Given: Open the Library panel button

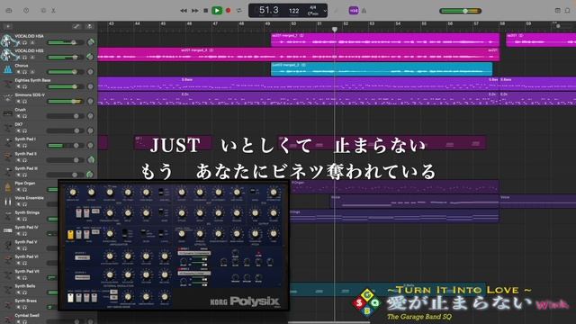Looking at the screenshot, I should (x=9, y=11).
